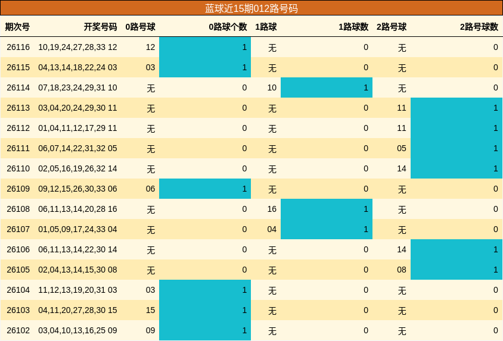
Task: Select the 2路号球 column header
Action: pos(392,27)
